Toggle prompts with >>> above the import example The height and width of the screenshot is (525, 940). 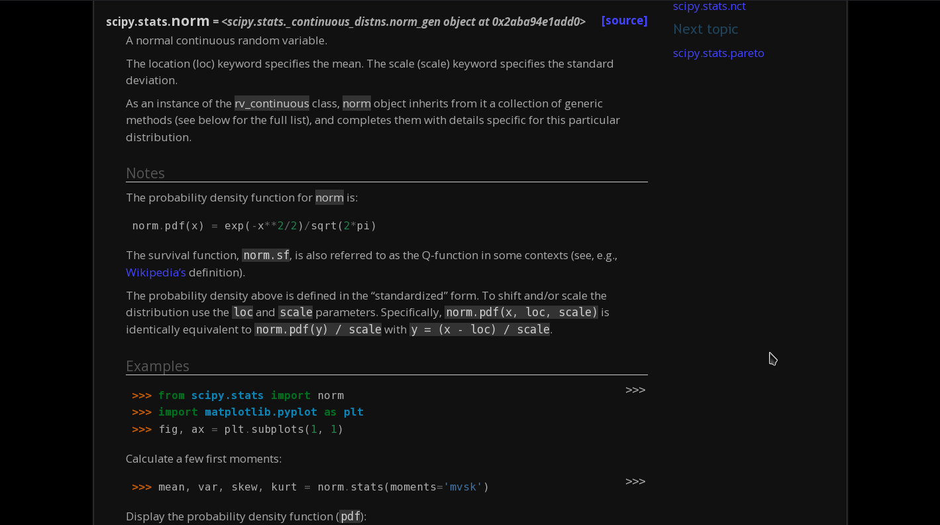tap(635, 390)
